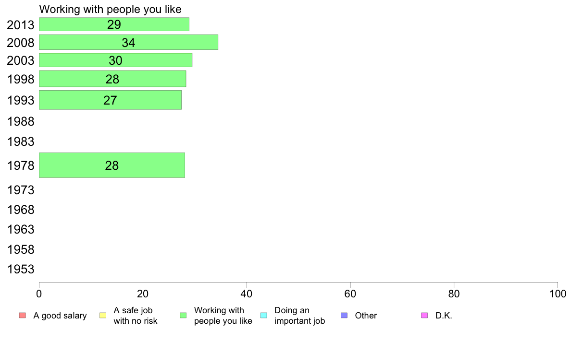The height and width of the screenshot is (353, 571).
Task: Click the yellow safe job legend swatch
Action: coord(103,315)
